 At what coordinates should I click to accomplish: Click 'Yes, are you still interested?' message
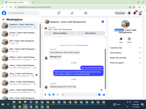pos(92,68)
